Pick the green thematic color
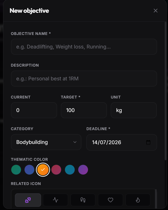This screenshot has height=210, width=168. coord(16,170)
